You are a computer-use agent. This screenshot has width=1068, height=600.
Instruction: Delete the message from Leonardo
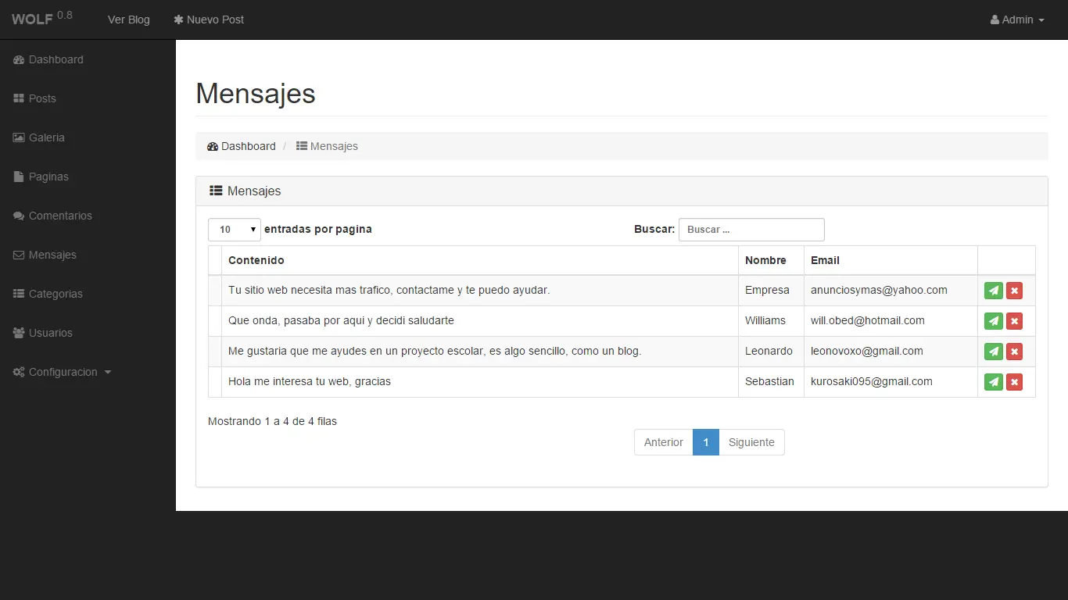click(1015, 352)
